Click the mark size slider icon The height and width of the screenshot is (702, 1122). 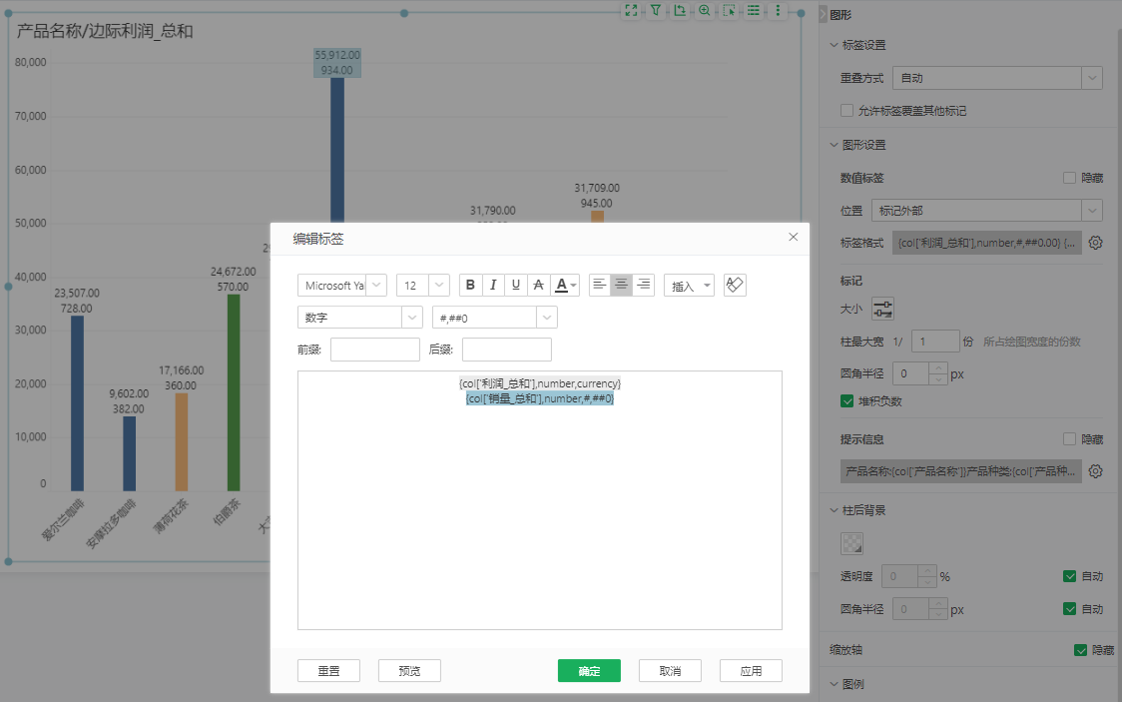coord(883,310)
